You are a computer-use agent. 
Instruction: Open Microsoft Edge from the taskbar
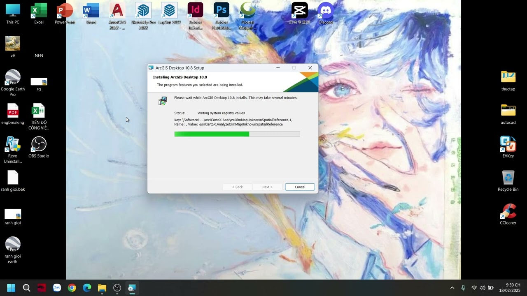click(87, 288)
